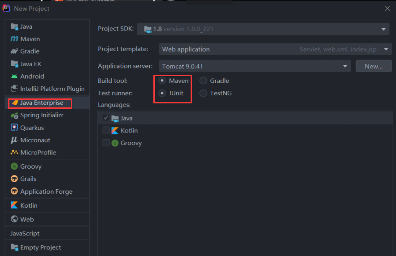Click the 'New Project' dialog title
The image size is (396, 256).
[x=31, y=9]
